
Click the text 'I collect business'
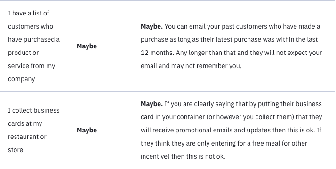coord(34,110)
